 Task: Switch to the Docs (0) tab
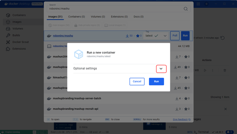coord(138,16)
